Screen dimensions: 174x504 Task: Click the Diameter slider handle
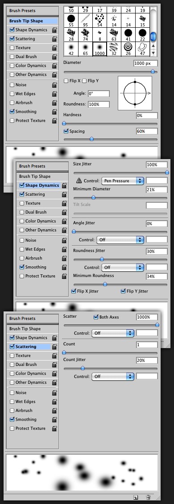click(153, 71)
